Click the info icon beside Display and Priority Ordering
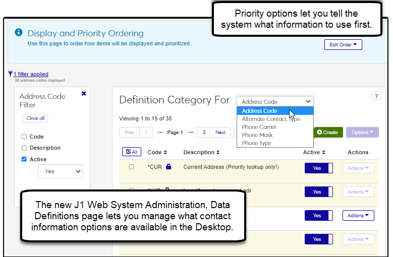 click(x=19, y=33)
